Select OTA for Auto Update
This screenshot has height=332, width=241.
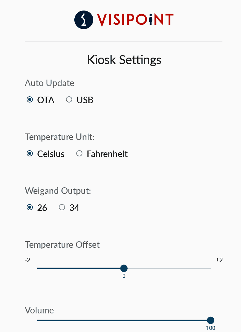tap(30, 100)
